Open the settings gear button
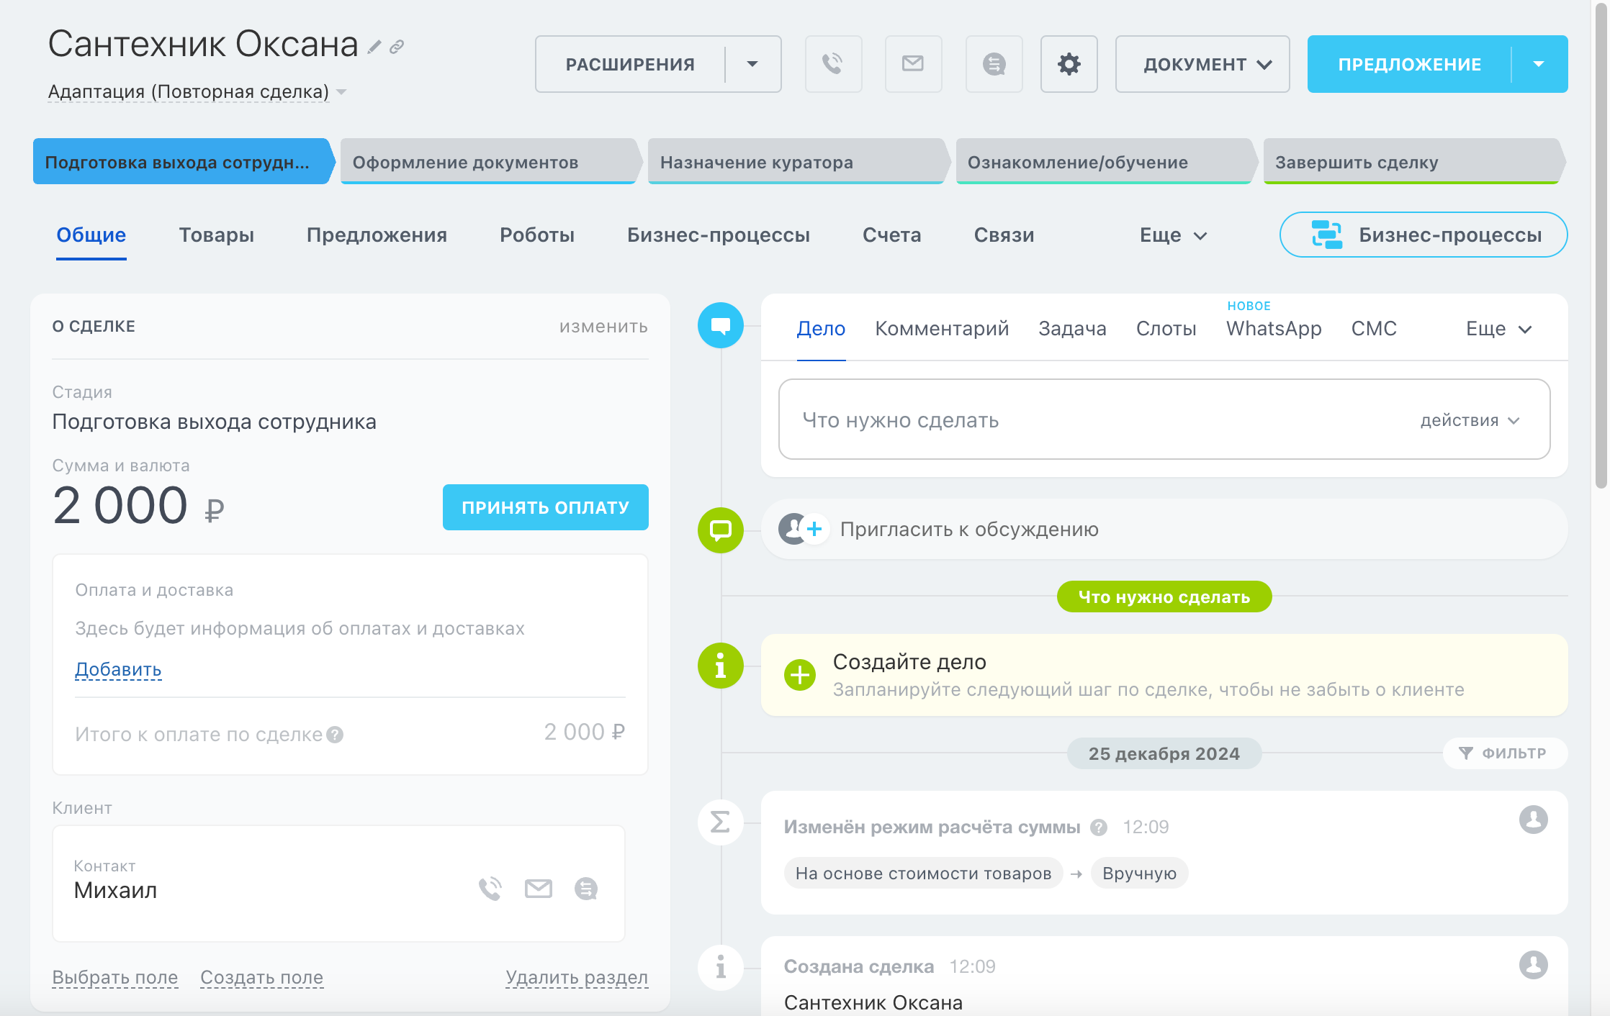Viewport: 1610px width, 1016px height. [x=1069, y=64]
